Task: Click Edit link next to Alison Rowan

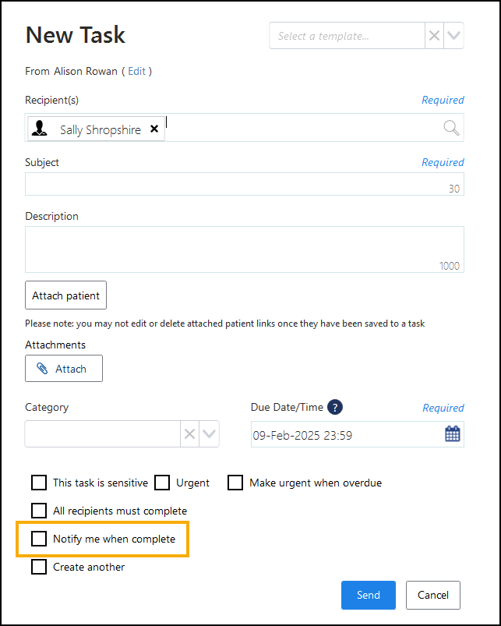Action: [137, 71]
